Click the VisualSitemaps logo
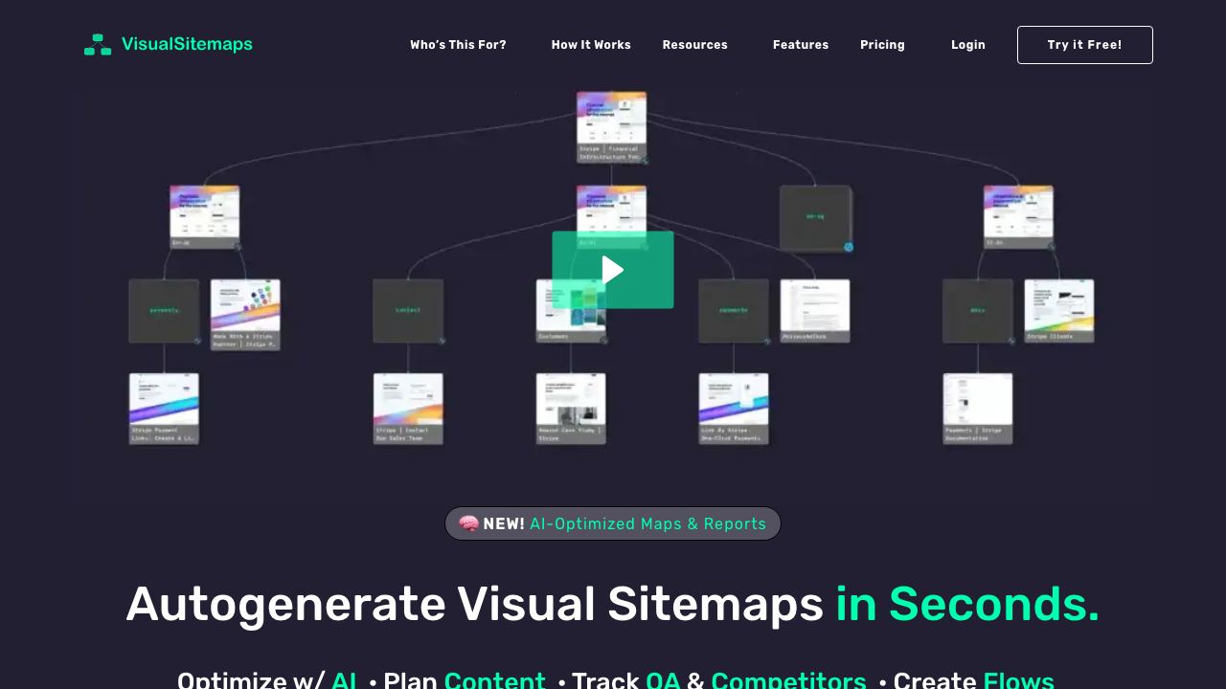The height and width of the screenshot is (689, 1226). coord(169,44)
